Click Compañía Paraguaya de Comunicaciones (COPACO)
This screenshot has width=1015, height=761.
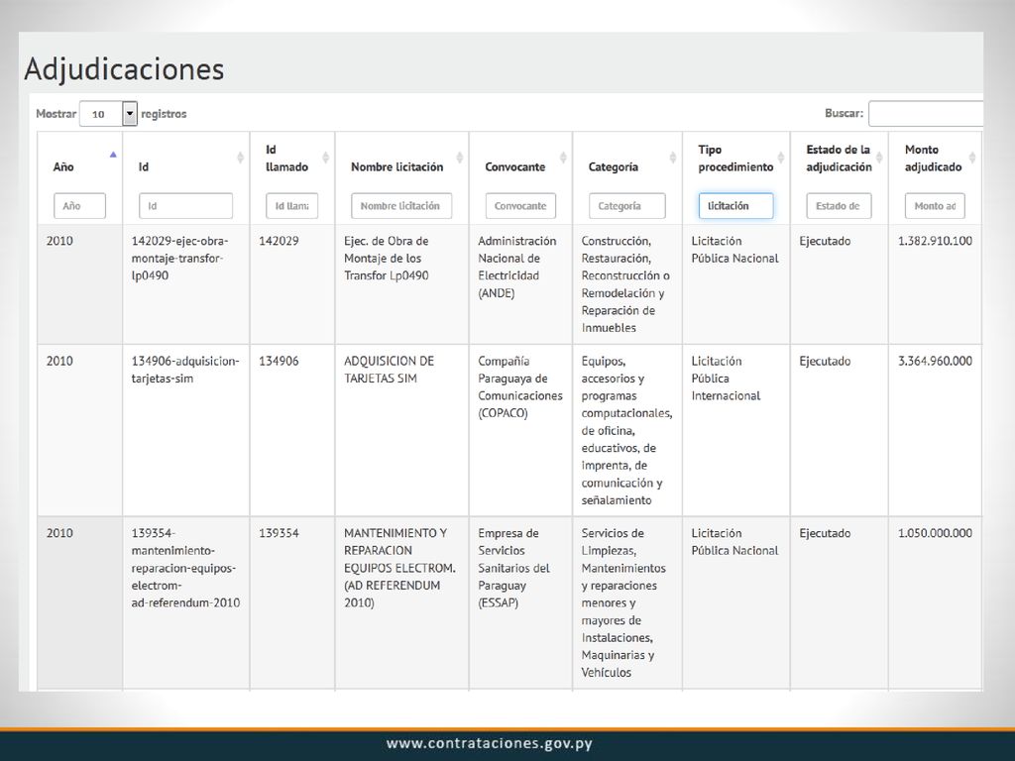[x=519, y=387]
